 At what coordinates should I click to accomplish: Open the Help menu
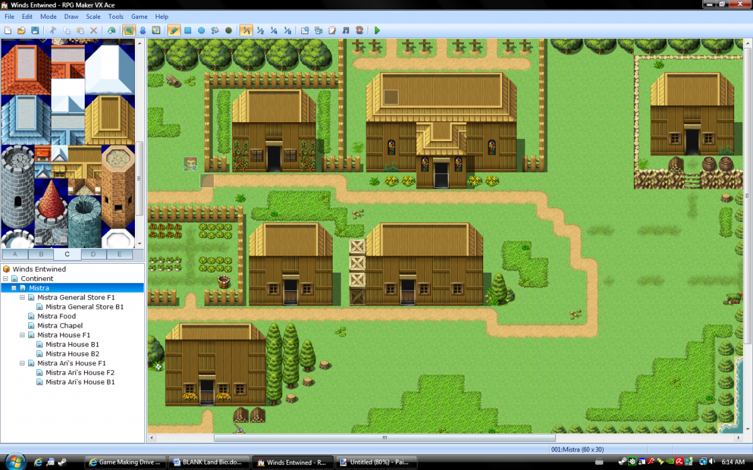click(162, 17)
